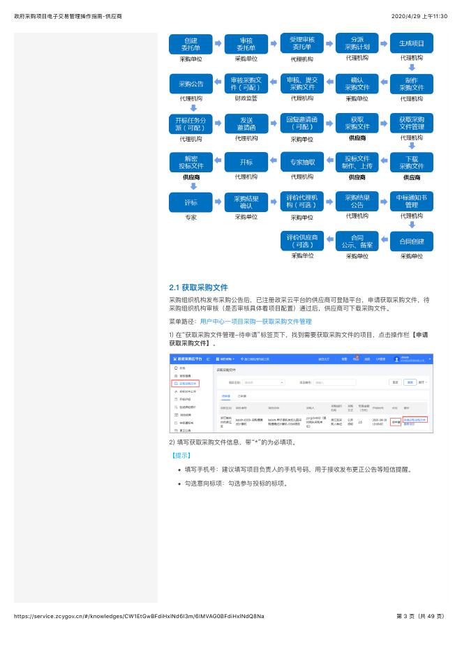Select the 合同创建 flowchart box
Screen dimensions: 462x653
pos(412,241)
